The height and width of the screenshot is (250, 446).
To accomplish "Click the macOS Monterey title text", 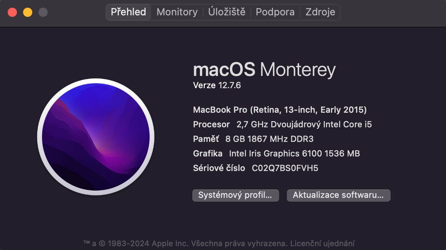I will (265, 70).
